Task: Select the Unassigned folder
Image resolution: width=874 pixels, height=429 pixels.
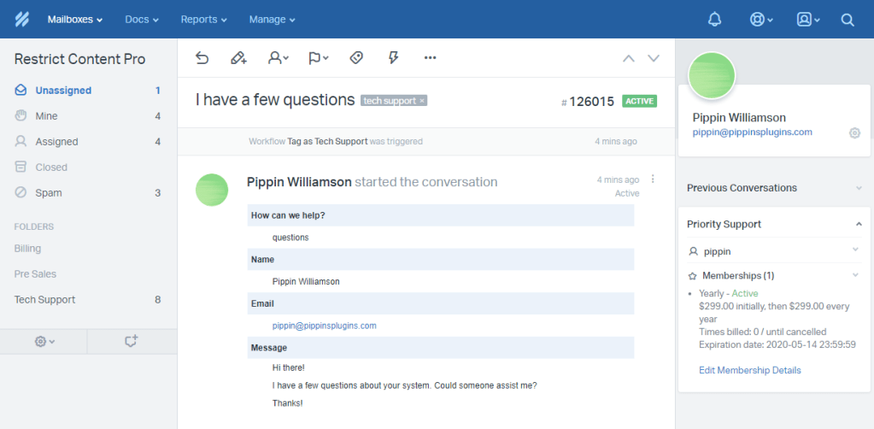Action: (88, 91)
